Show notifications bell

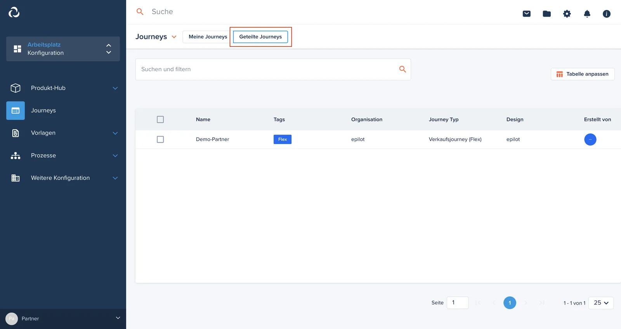(587, 14)
